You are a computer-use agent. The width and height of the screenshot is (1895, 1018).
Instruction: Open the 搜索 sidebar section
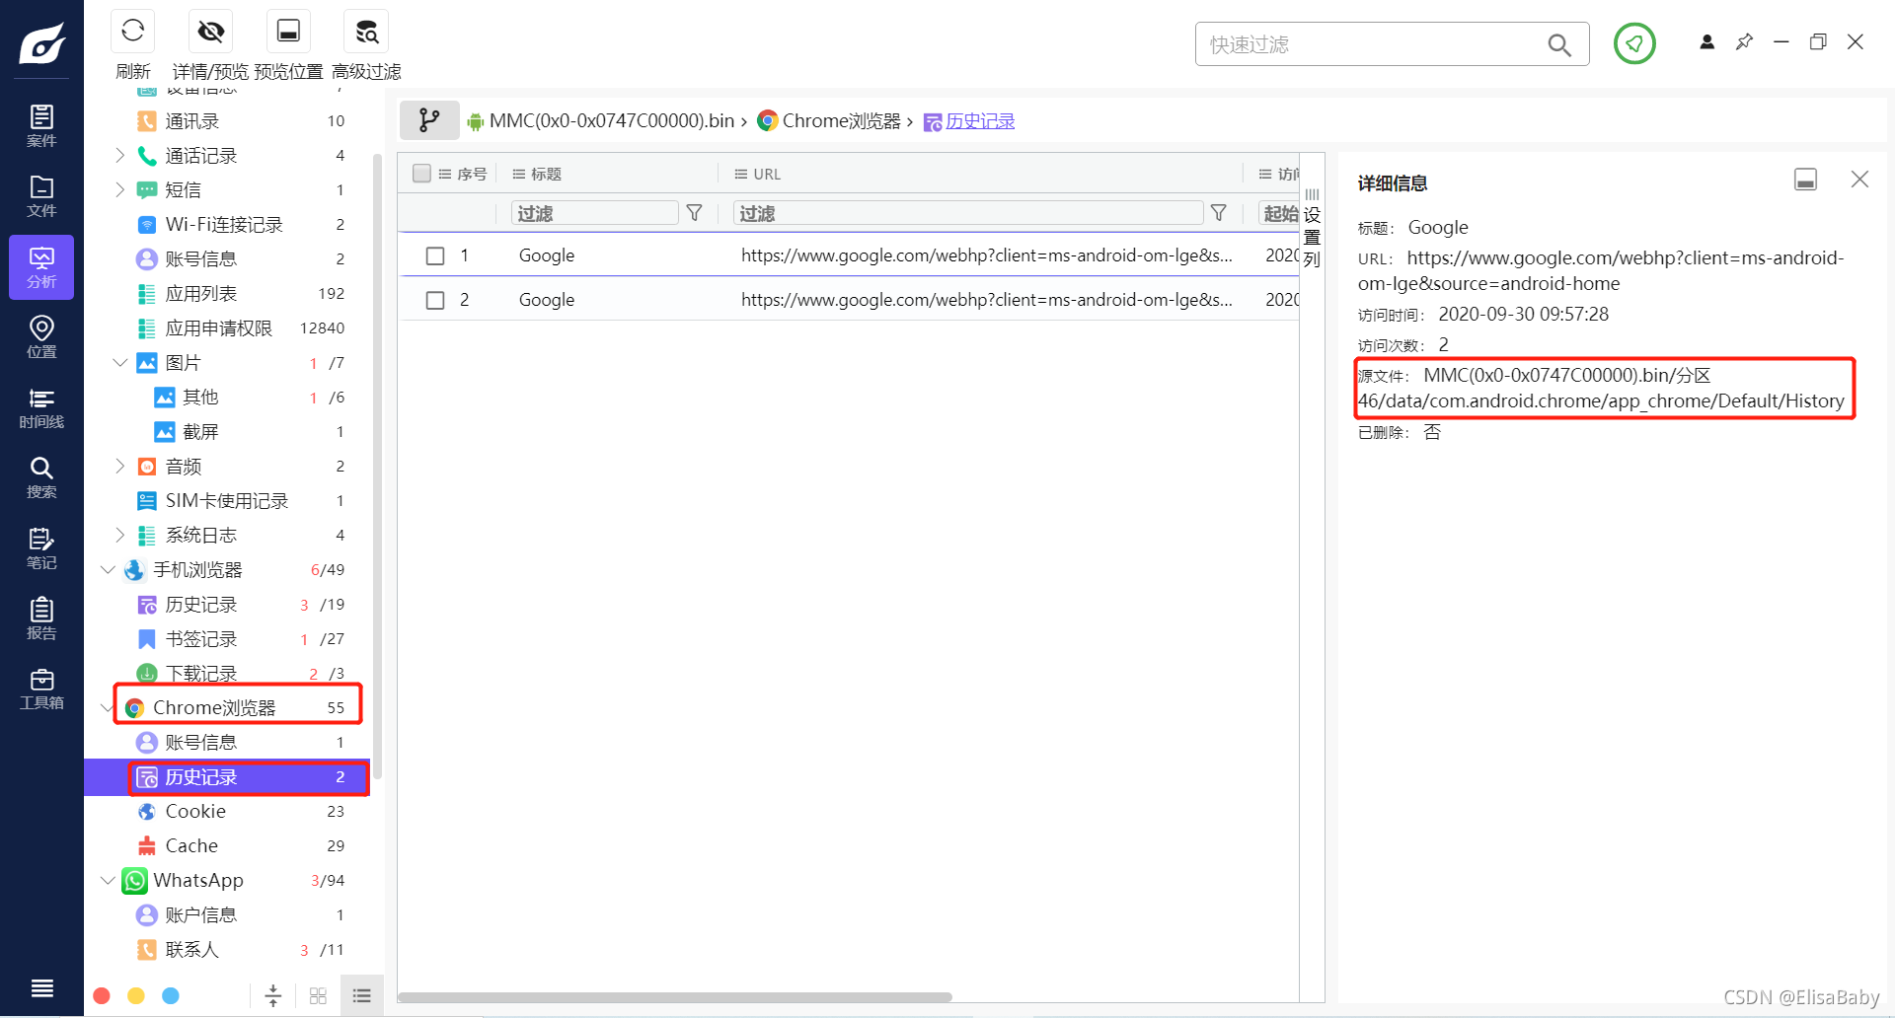pos(41,477)
